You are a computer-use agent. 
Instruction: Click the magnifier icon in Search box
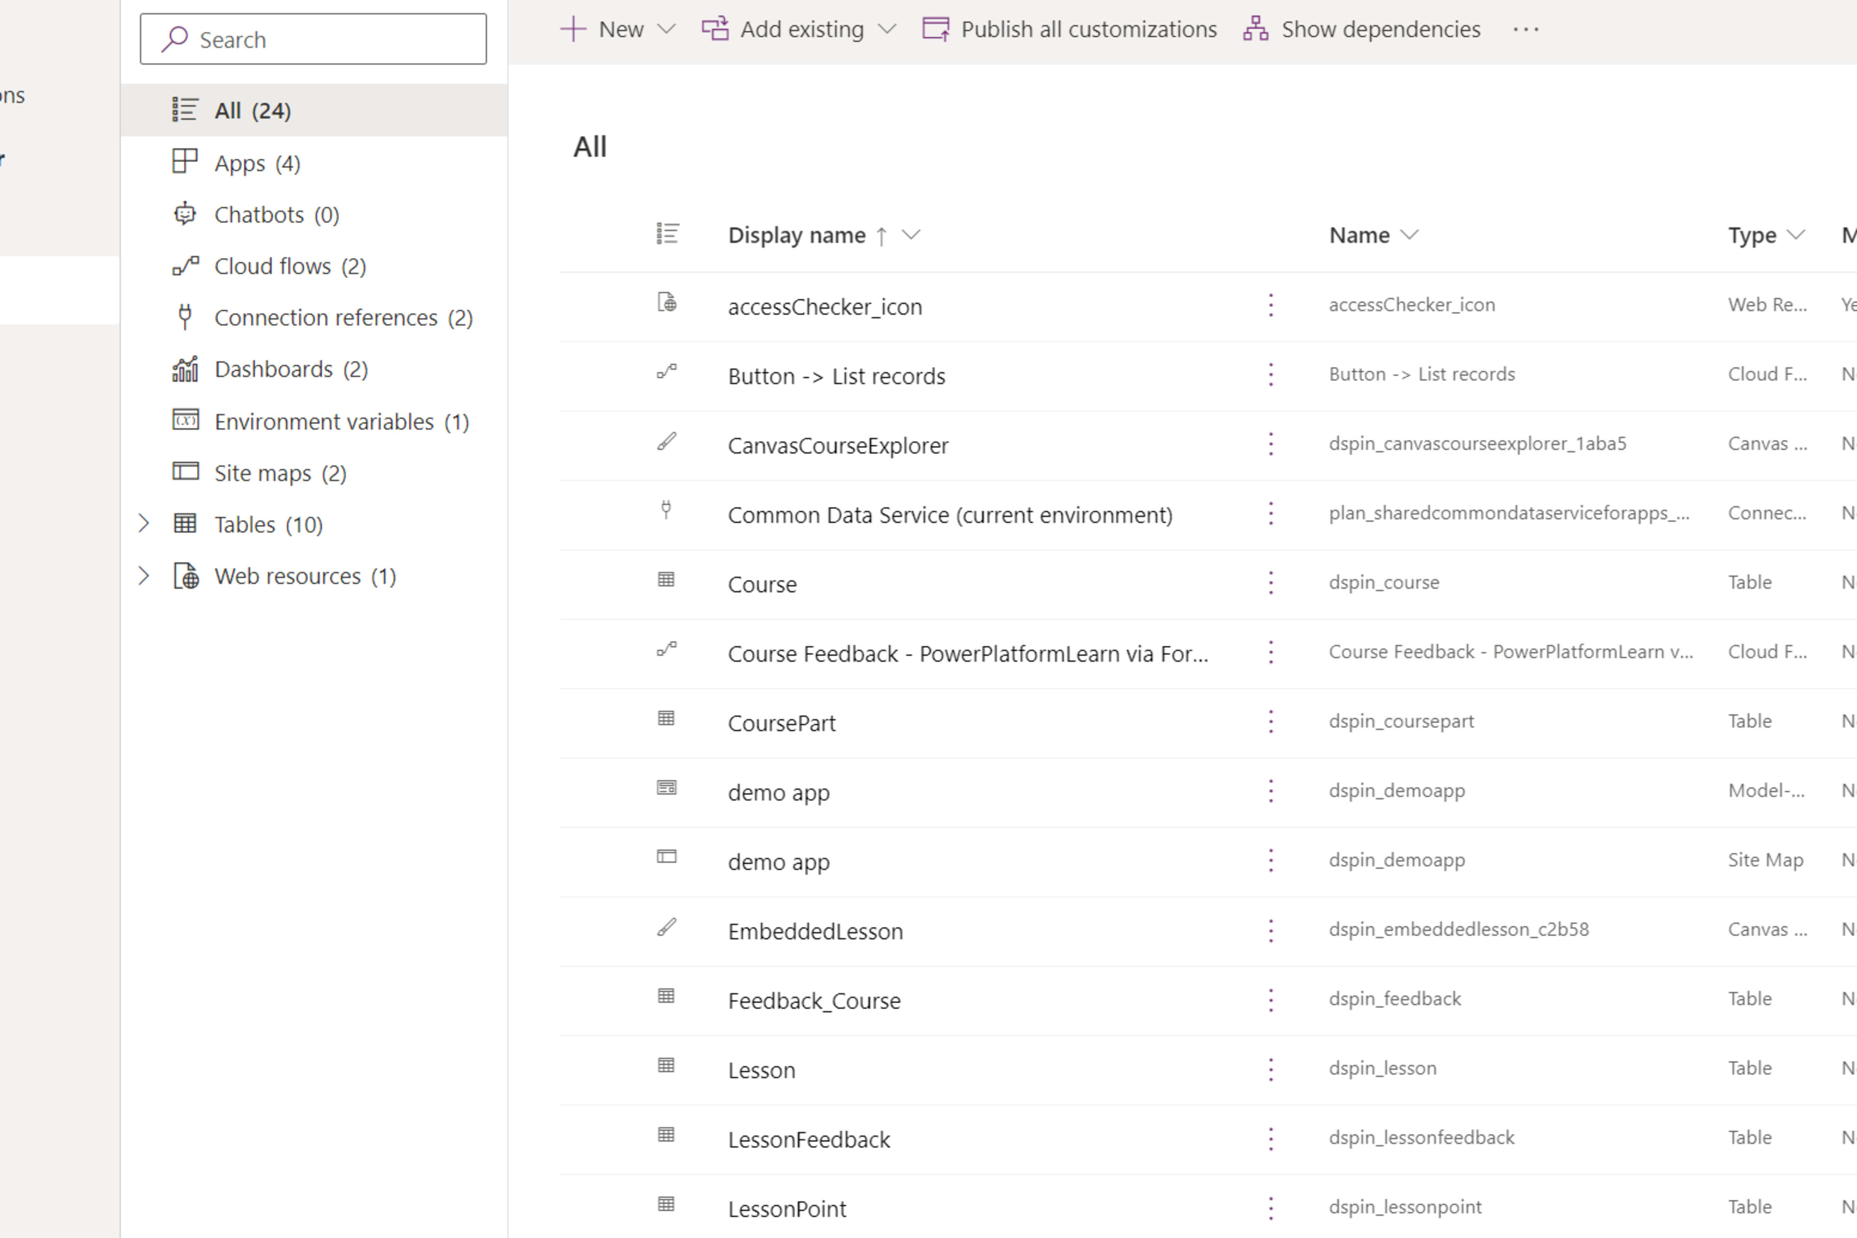pos(175,39)
